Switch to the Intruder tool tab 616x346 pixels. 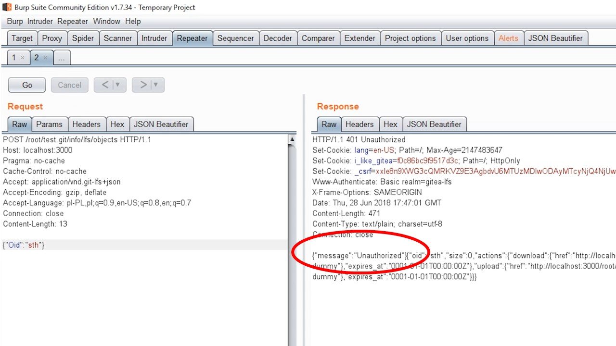[154, 38]
